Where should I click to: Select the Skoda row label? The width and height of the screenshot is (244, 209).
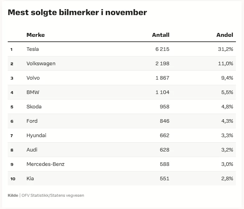pos(34,107)
